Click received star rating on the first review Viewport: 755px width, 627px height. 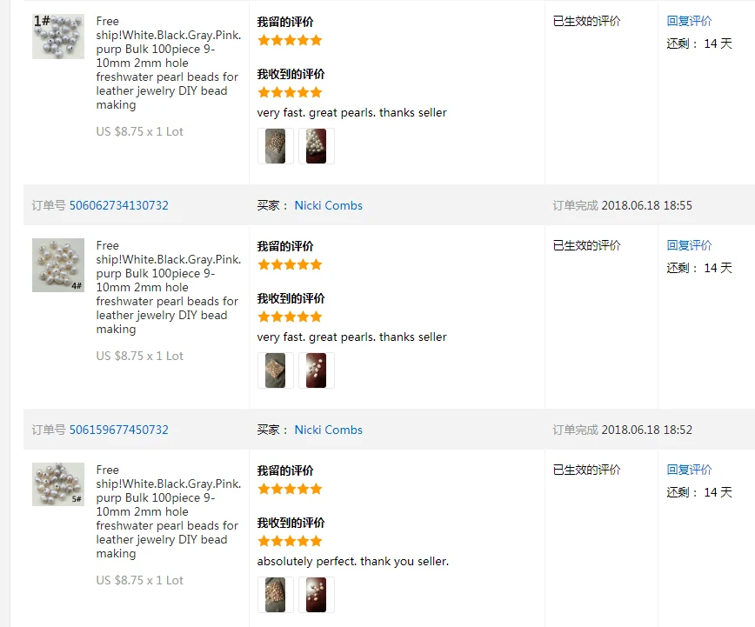[x=290, y=92]
